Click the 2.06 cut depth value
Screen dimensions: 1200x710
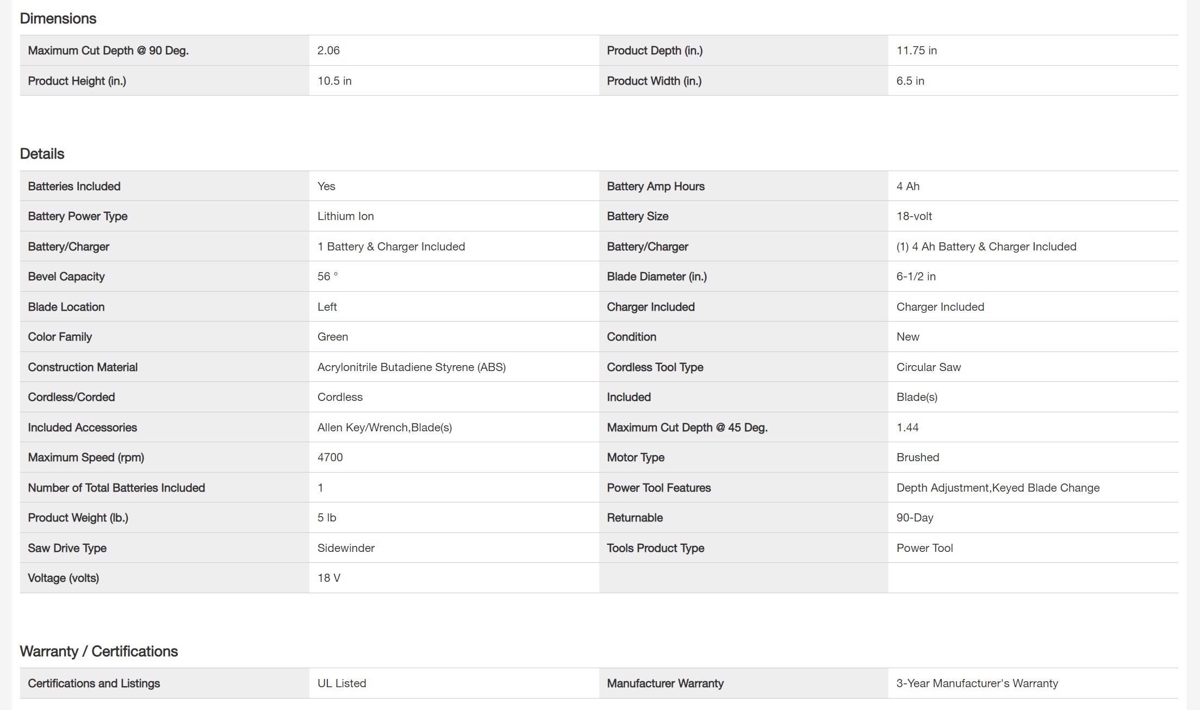pos(328,51)
